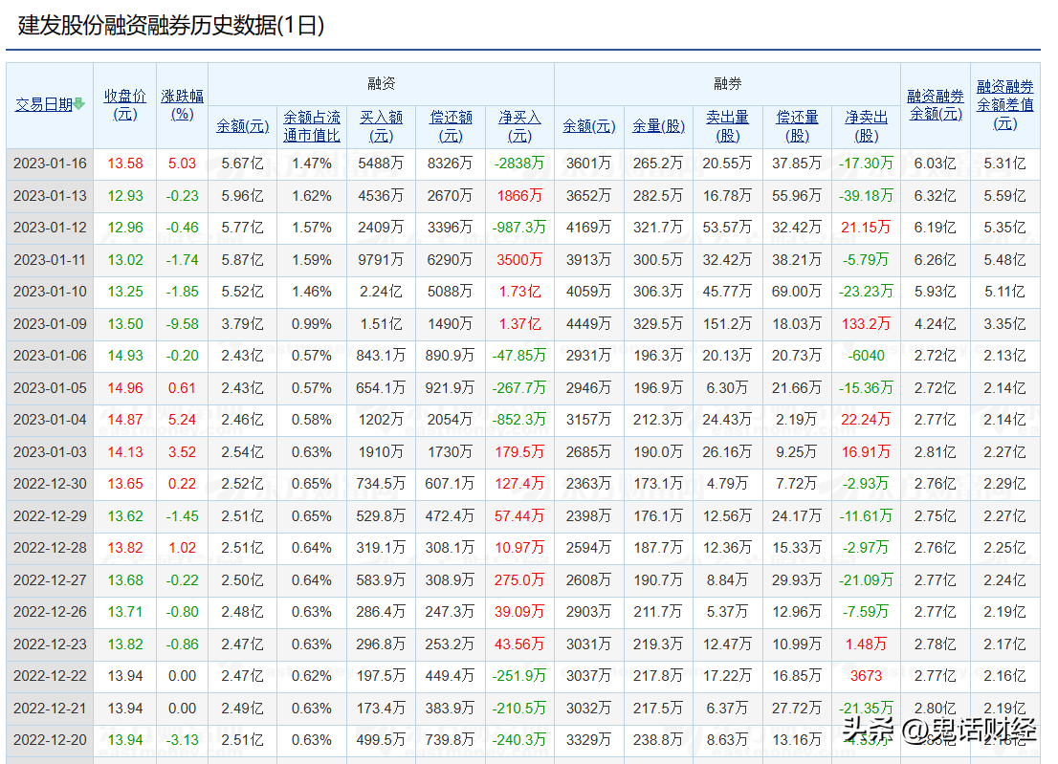1058x764 pixels.
Task: Select the 2022-12-20 date cell
Action: click(50, 740)
